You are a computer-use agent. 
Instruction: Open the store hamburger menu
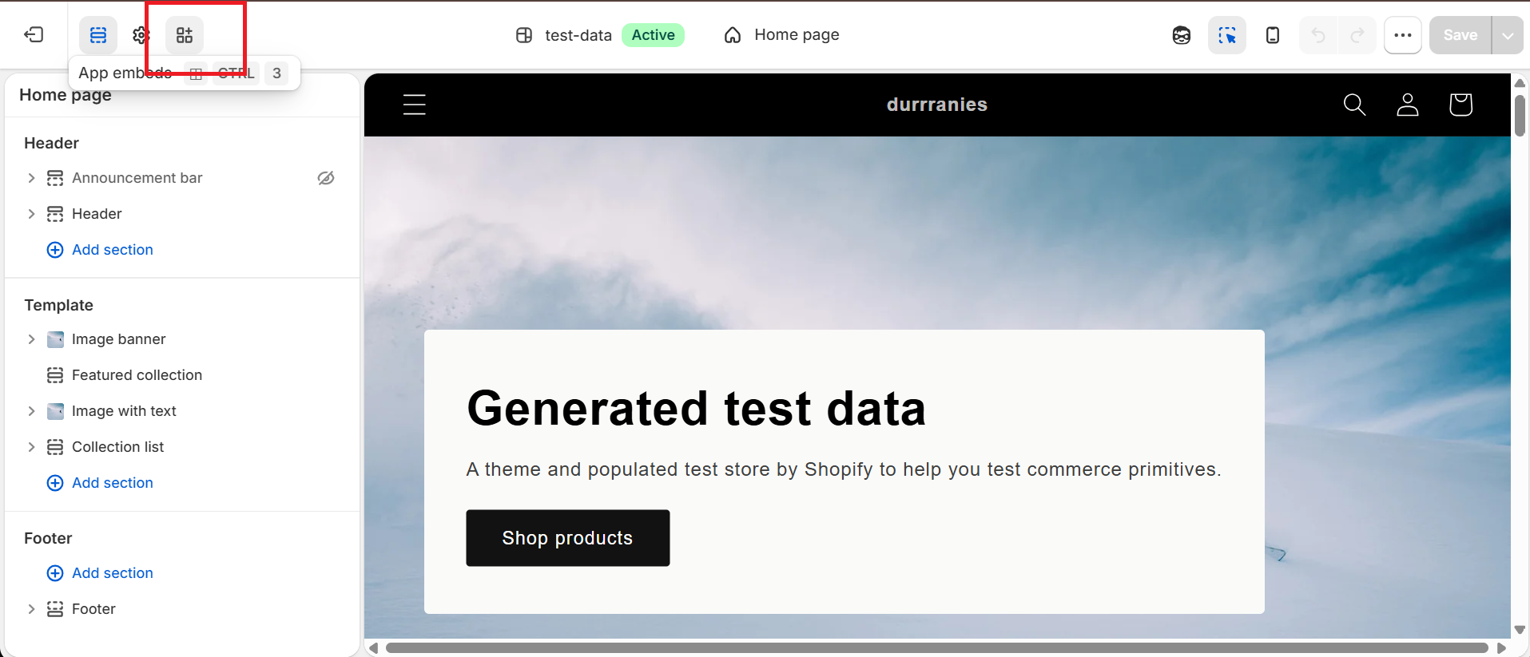point(415,105)
